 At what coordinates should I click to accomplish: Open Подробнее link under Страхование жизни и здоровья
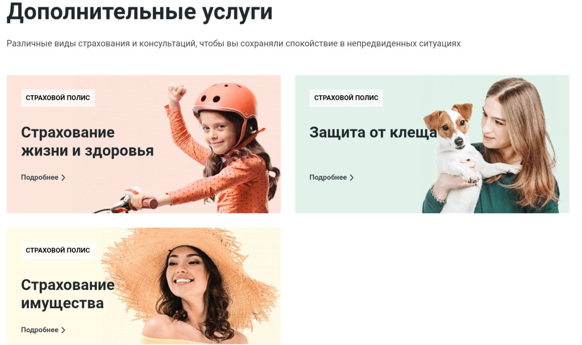[43, 178]
